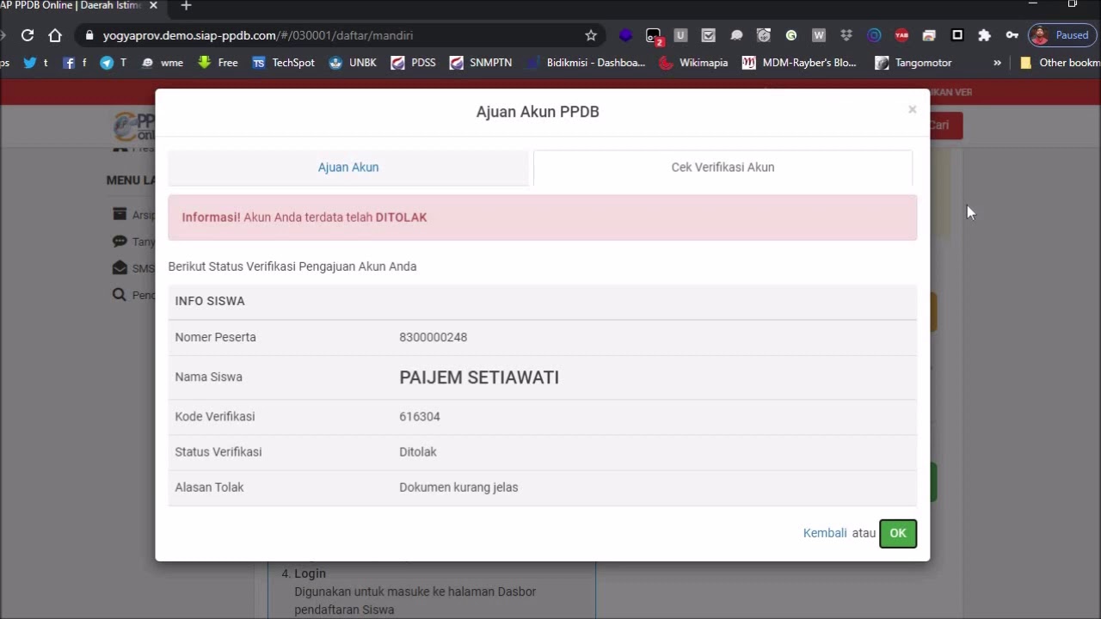Open the checkbox checklist extension icon
The height and width of the screenshot is (619, 1101).
click(708, 35)
